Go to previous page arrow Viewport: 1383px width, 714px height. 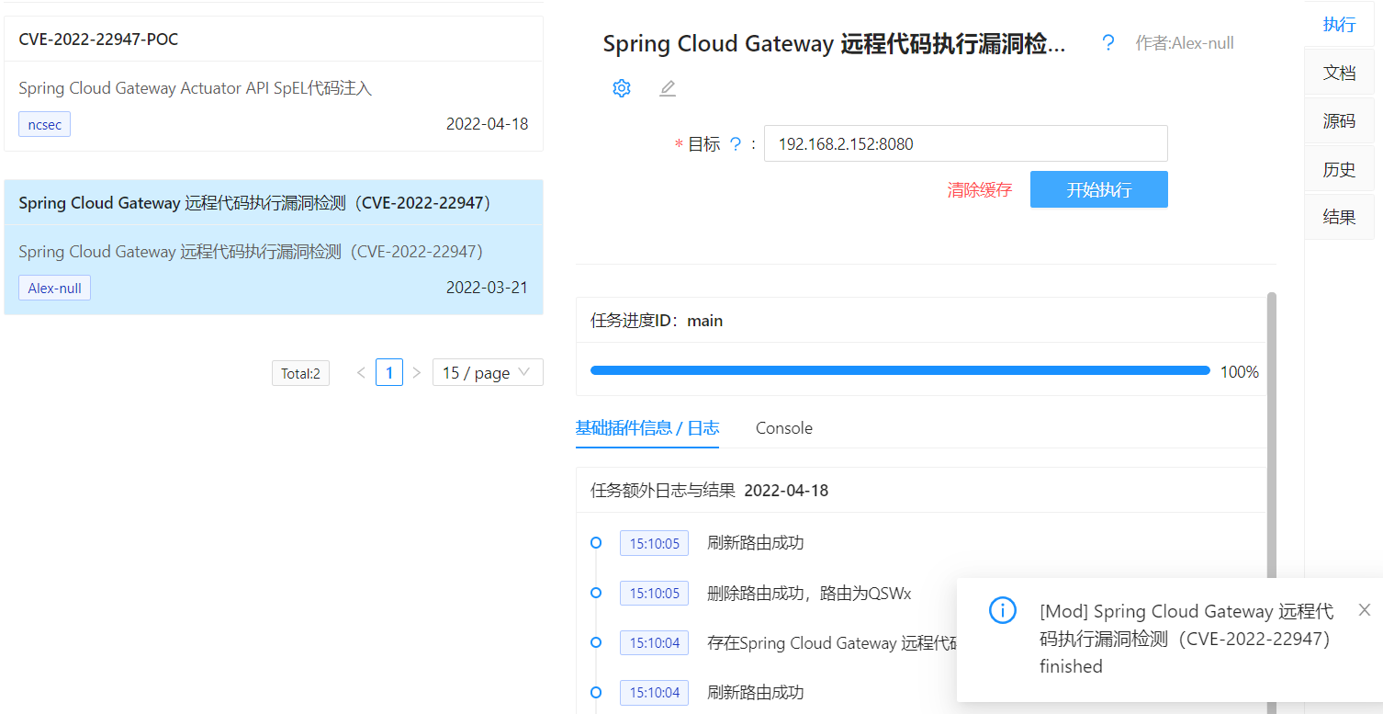click(x=361, y=372)
